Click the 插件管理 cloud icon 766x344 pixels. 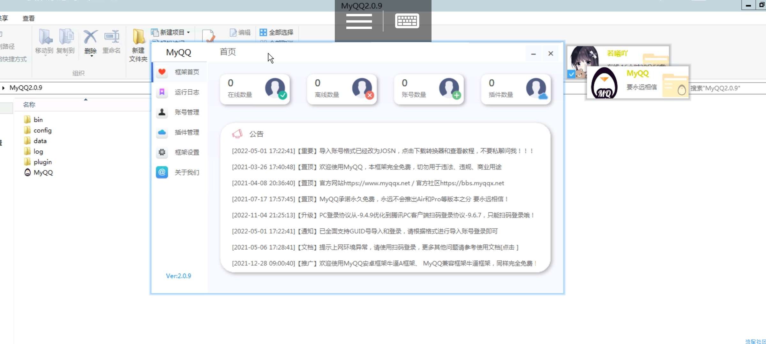click(162, 132)
